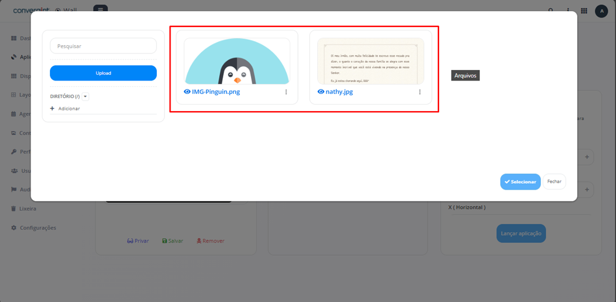Open the IMG-Pinguin.png file name link
Screen dimensions: 616x302
[x=216, y=92]
